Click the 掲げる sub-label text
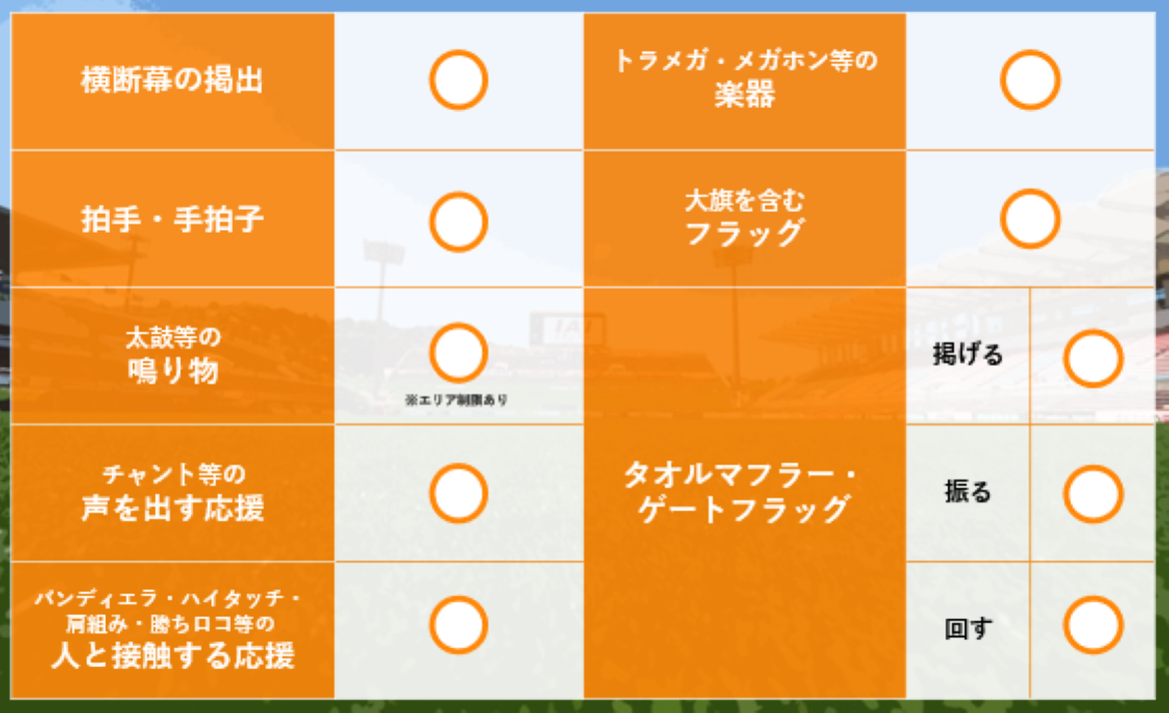 (x=967, y=356)
